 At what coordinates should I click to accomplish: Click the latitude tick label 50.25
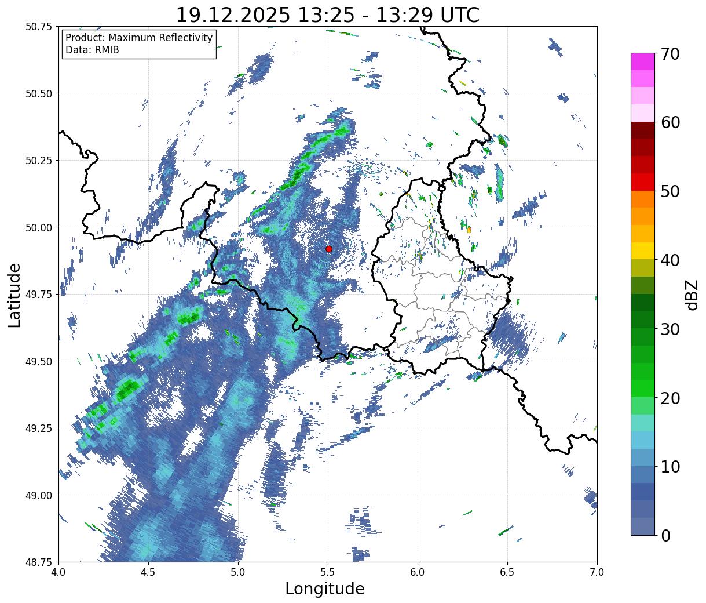tap(39, 161)
